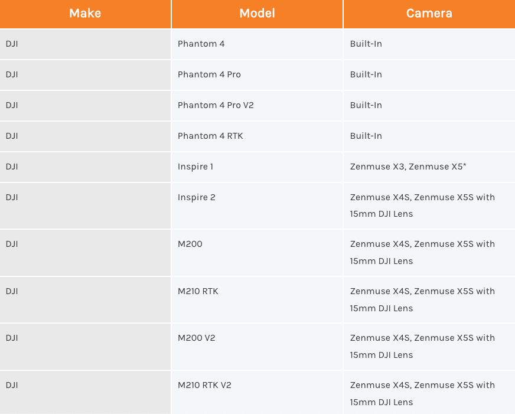The image size is (515, 414).
Task: Click the Camera column header
Action: pyautogui.click(x=429, y=14)
